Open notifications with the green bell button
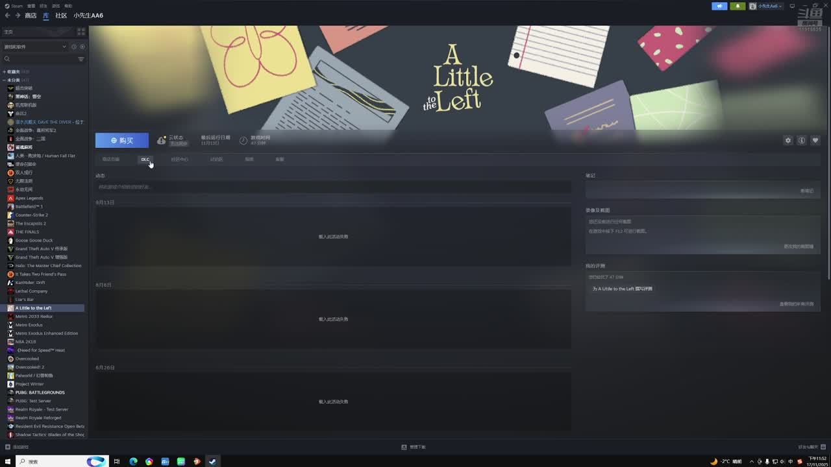The image size is (831, 467). (738, 6)
